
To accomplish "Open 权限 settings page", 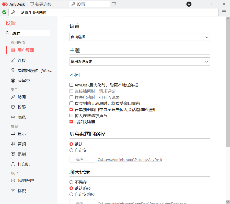I will pyautogui.click(x=22, y=107).
